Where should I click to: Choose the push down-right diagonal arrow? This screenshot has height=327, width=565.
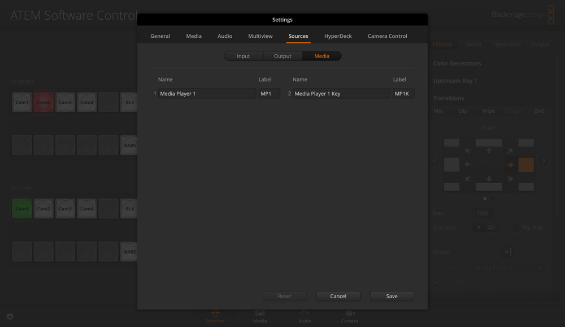click(510, 178)
